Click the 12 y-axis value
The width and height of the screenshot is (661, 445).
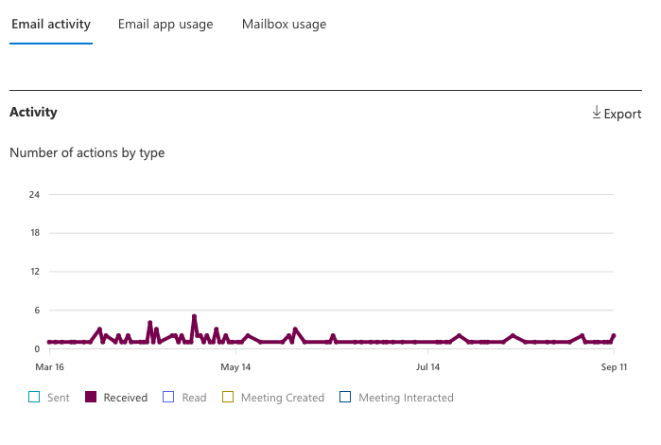click(x=35, y=272)
